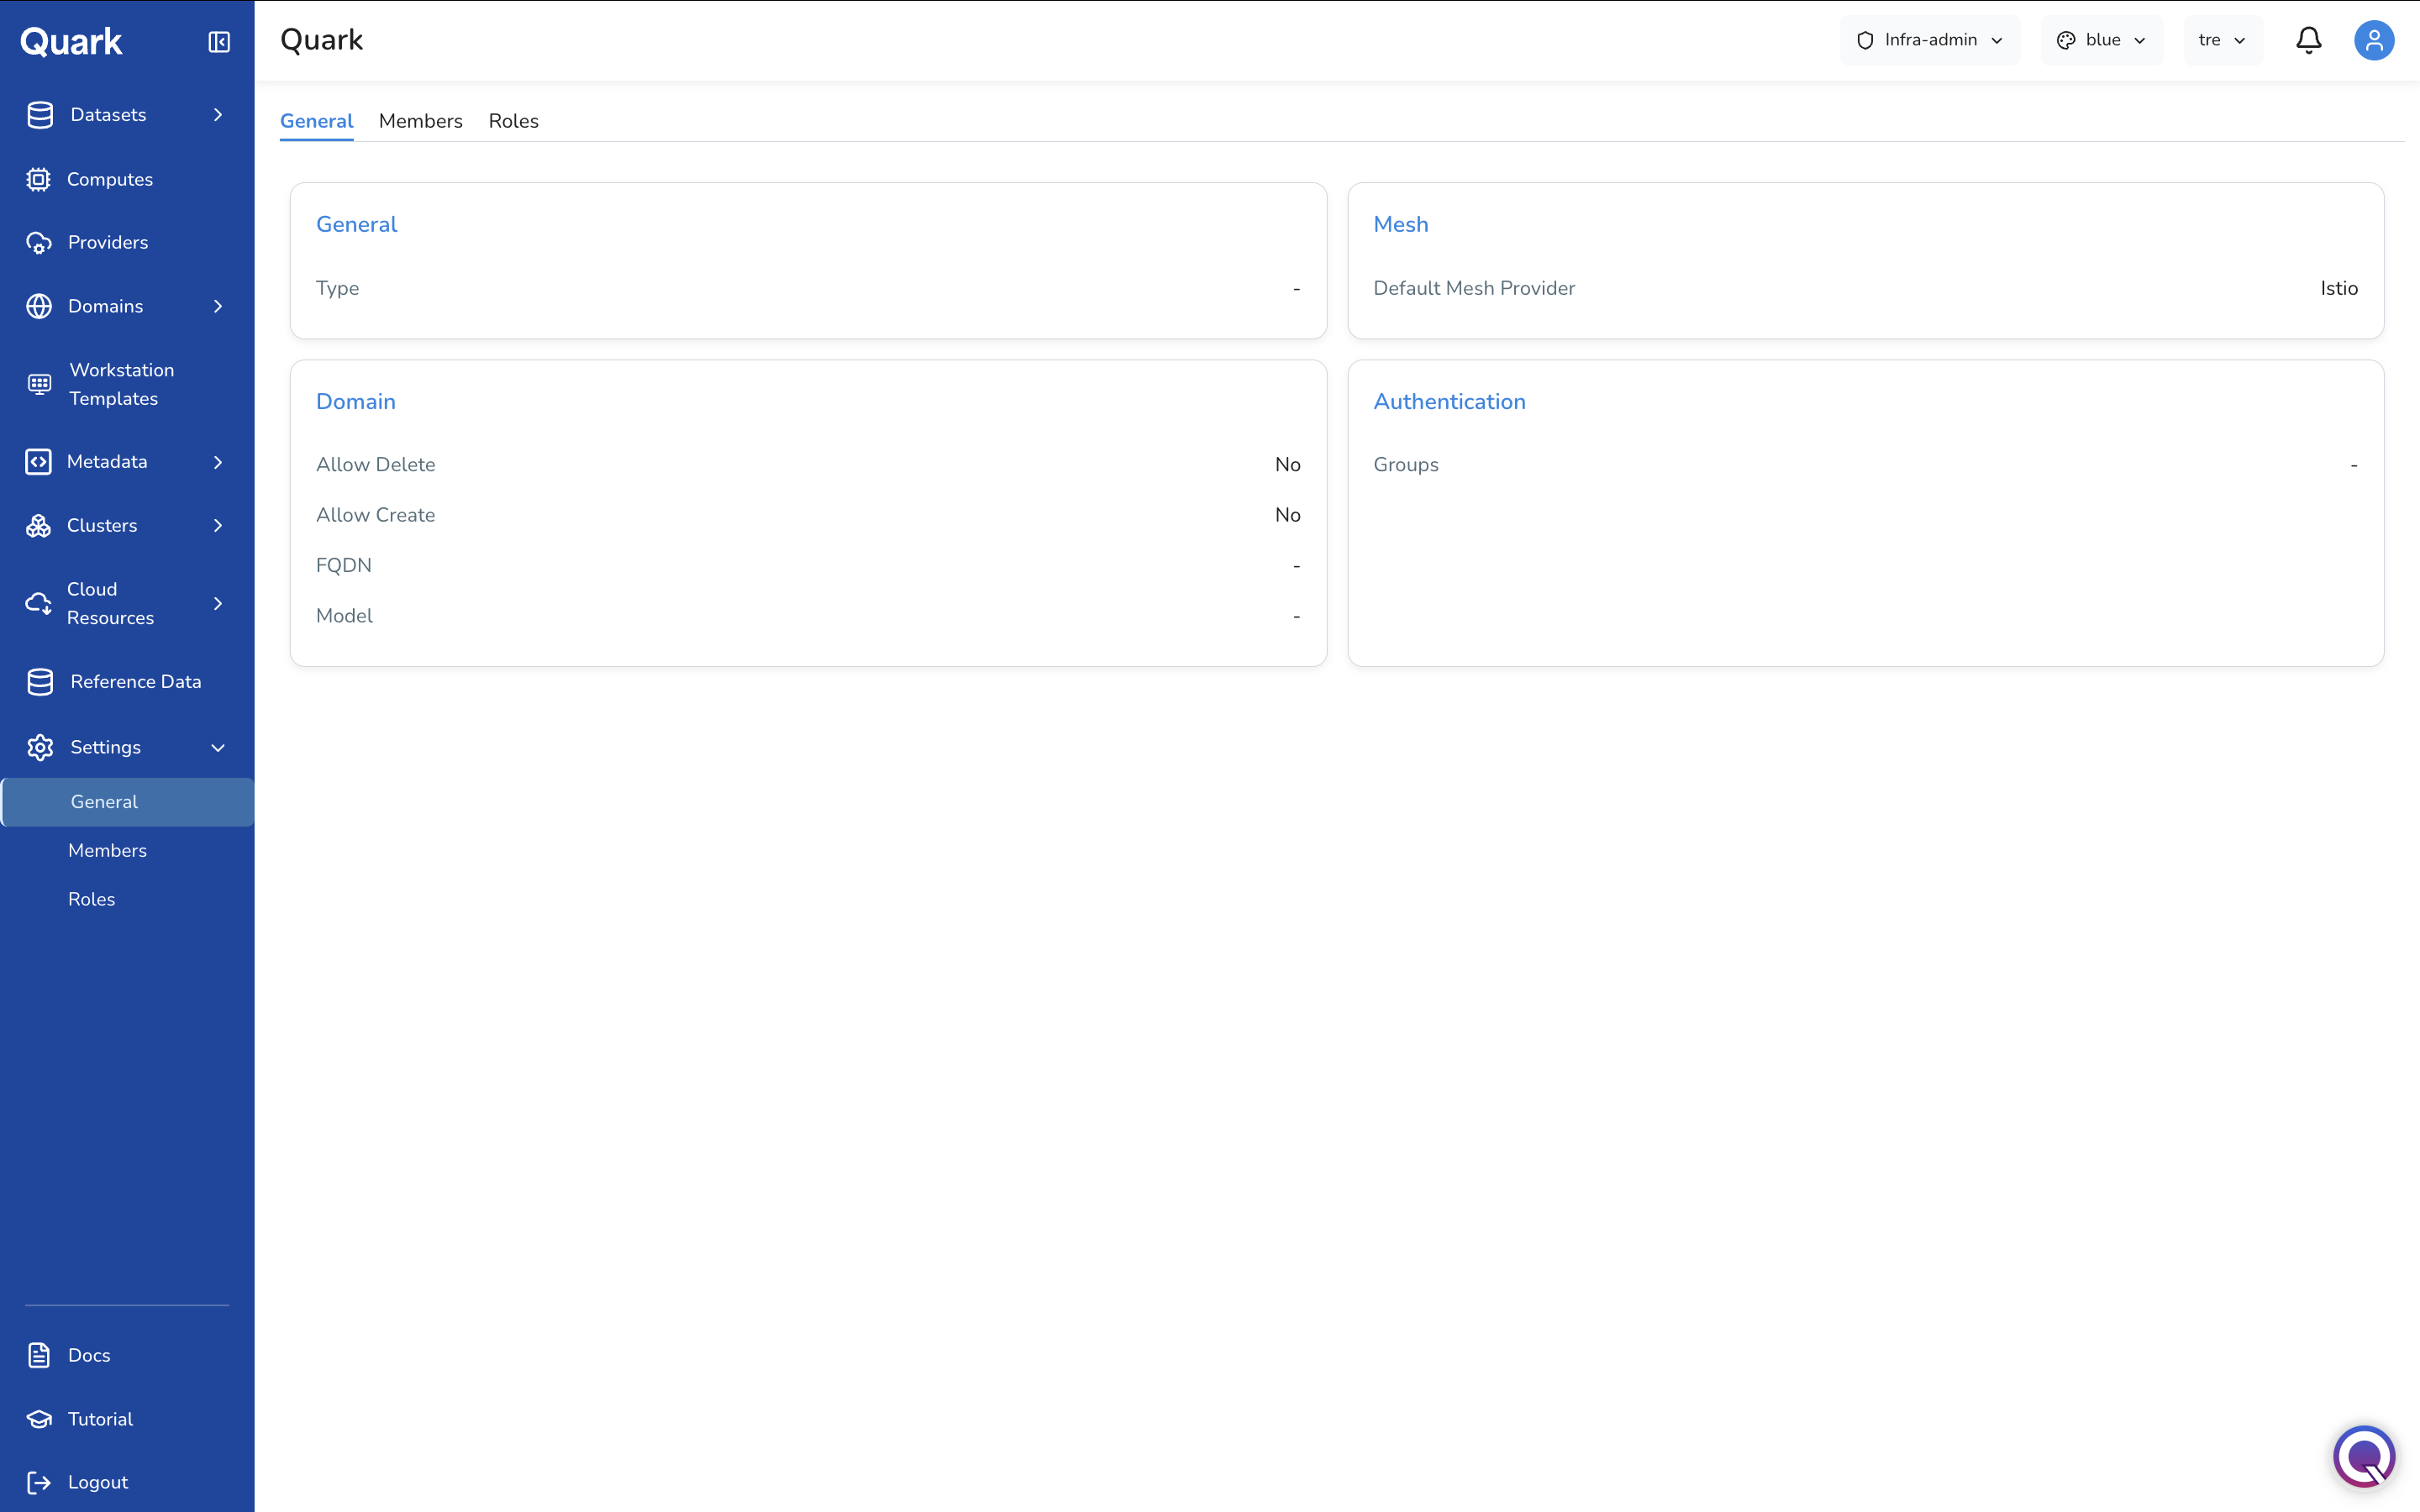2420x1512 pixels.
Task: Click the Reference Data icon
Action: tap(40, 682)
